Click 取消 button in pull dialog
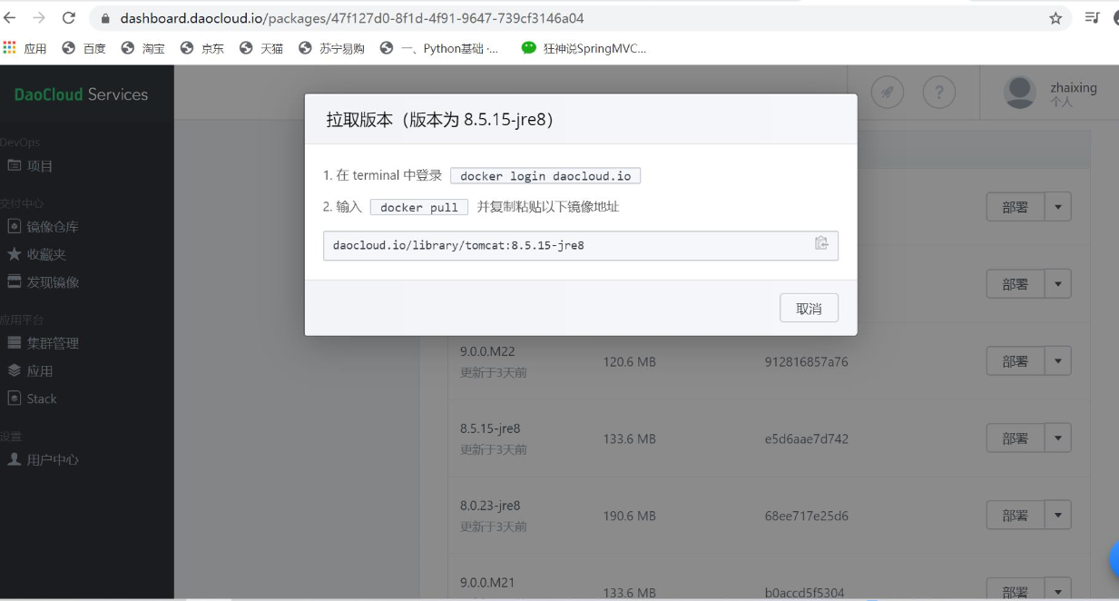1119x601 pixels. pos(809,308)
